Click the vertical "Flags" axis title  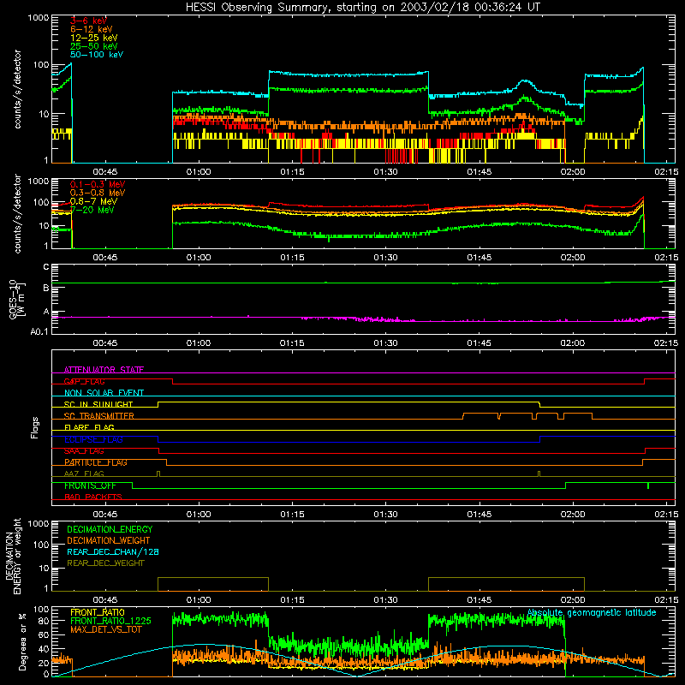[x=35, y=427]
